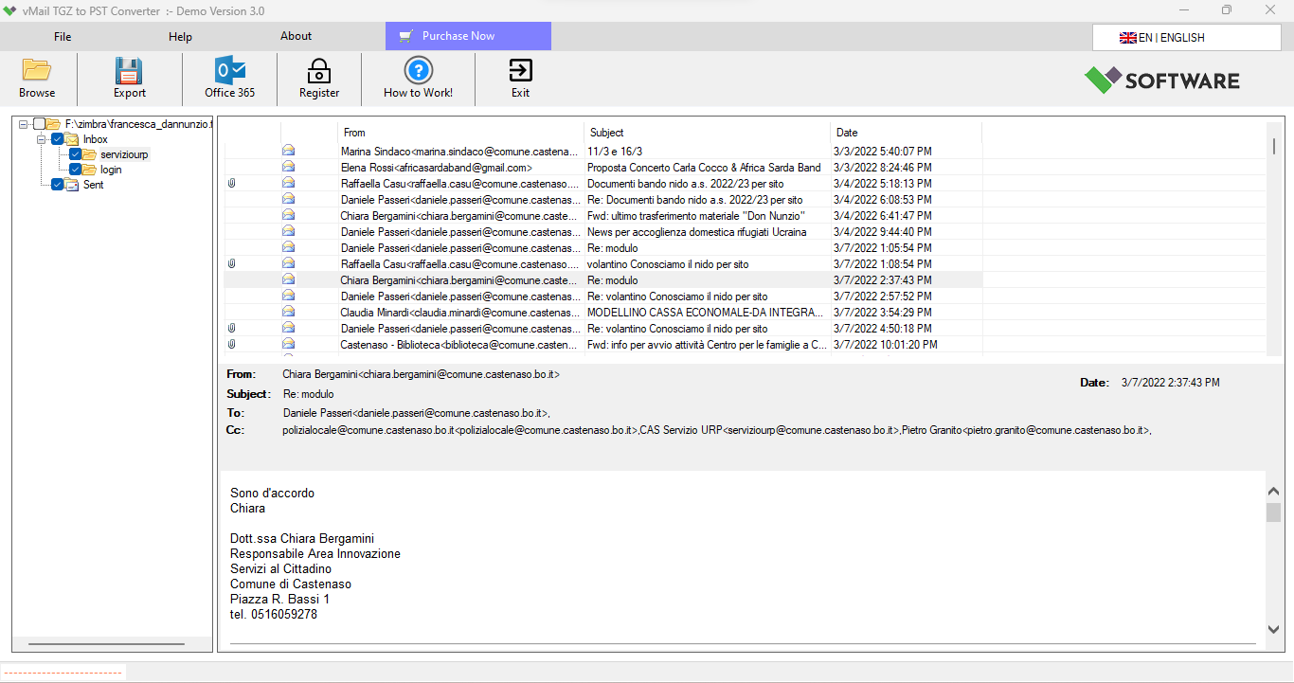Image resolution: width=1294 pixels, height=683 pixels.
Task: Click the Export floppy disk icon
Action: point(129,70)
